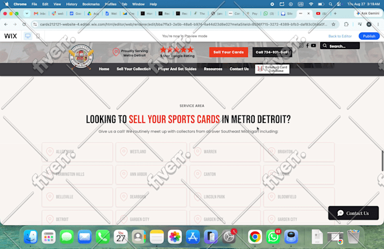Open Calendar from the dock

[121, 237]
